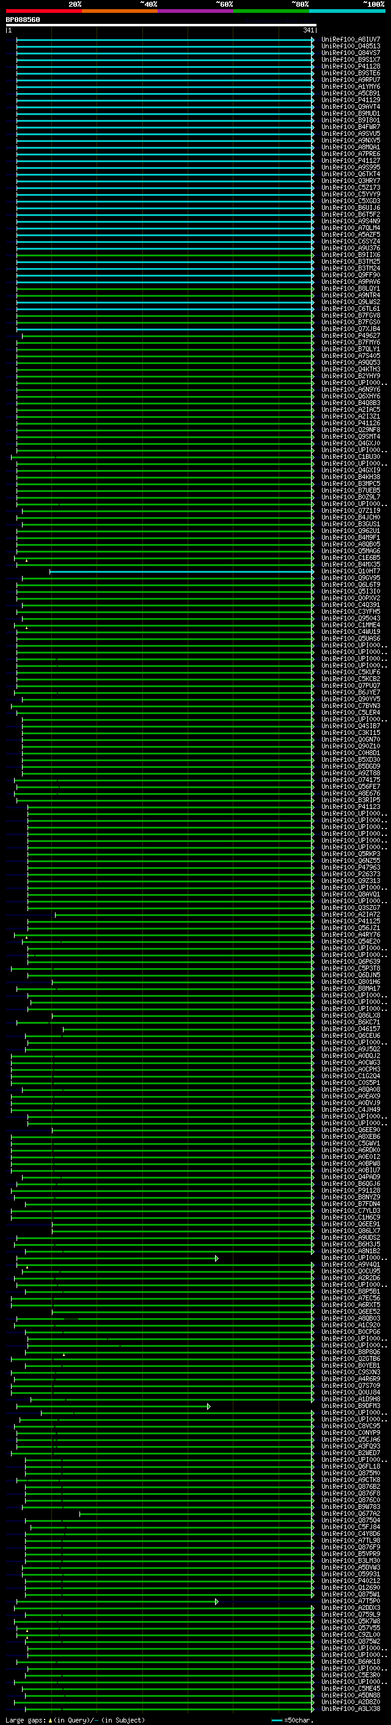Image resolution: width=391 pixels, height=1725 pixels.
Task: Select UniRef100_C4Y8D6 hit
Action: tap(350, 1533)
